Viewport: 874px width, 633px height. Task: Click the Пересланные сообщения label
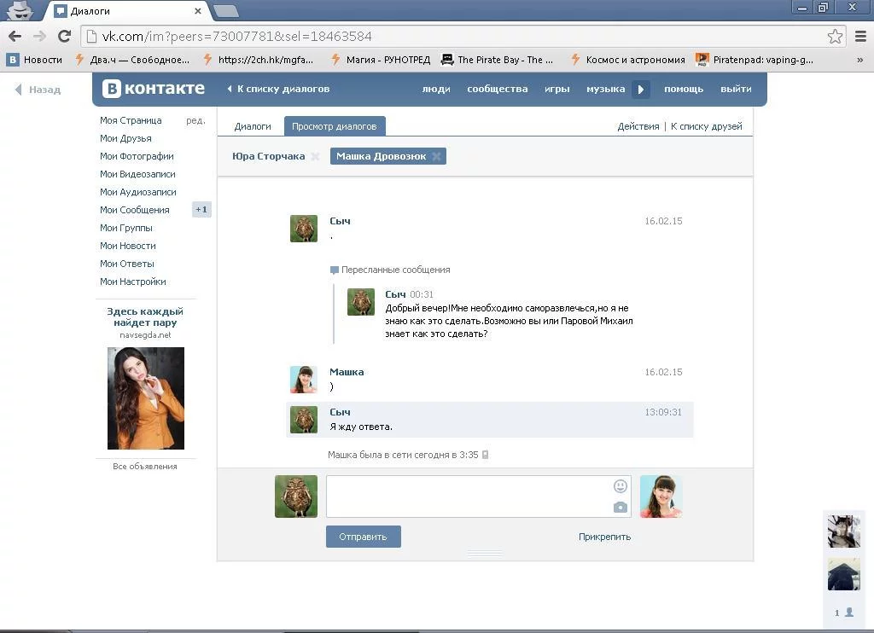pos(396,270)
